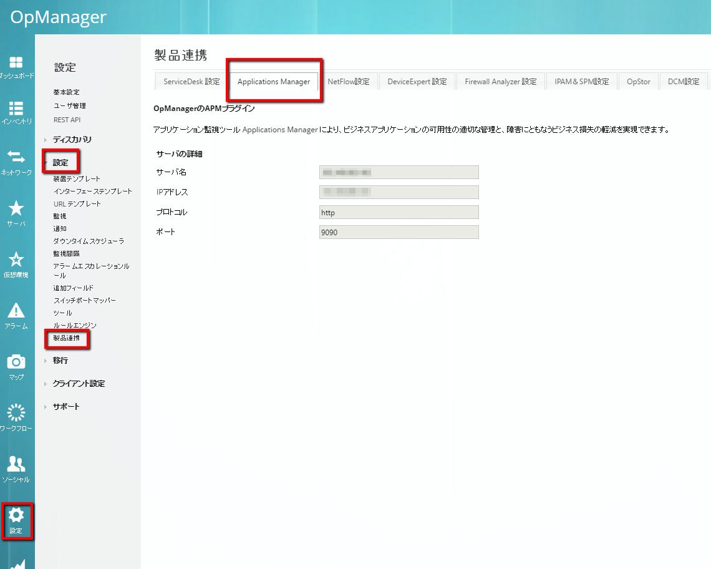Click the ポート field showing 9090
This screenshot has width=711, height=569.
(x=399, y=232)
